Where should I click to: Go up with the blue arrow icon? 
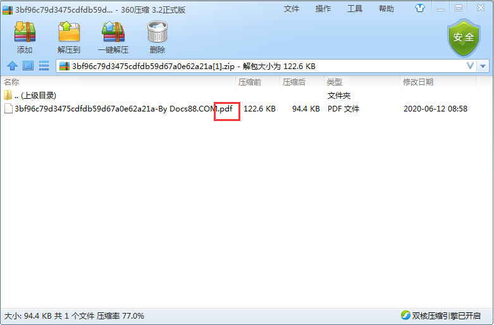tap(12, 66)
